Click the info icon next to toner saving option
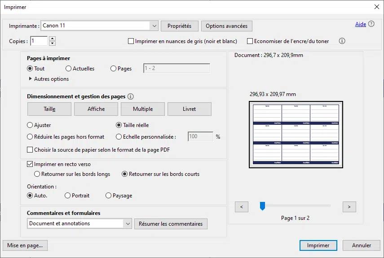The image size is (384, 258). (x=342, y=41)
